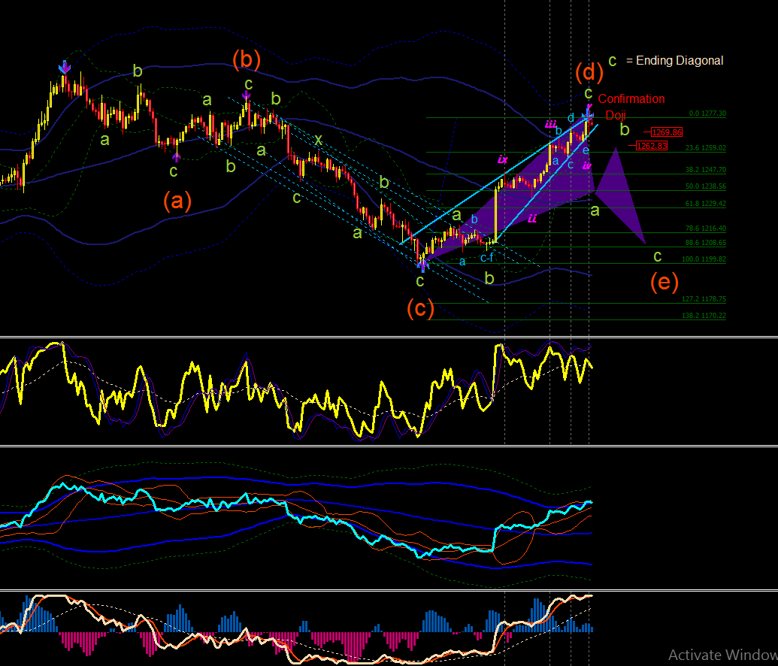Click purple up arrow above orange (a)
The height and width of the screenshot is (666, 778).
(177, 157)
